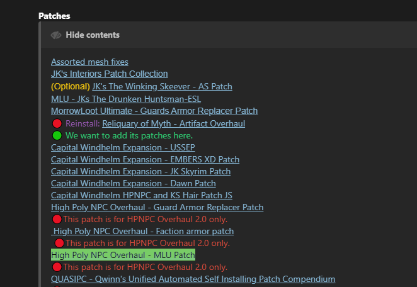The width and height of the screenshot is (417, 287).
Task: Click the HPNPC 2.0 note under Faction armor patch
Action: point(147,243)
